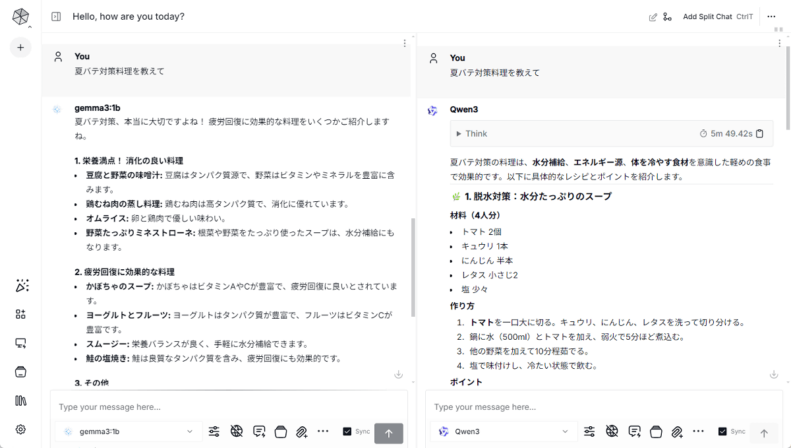
Task: Uncheck Sync in the Qwen3 pane
Action: point(722,432)
